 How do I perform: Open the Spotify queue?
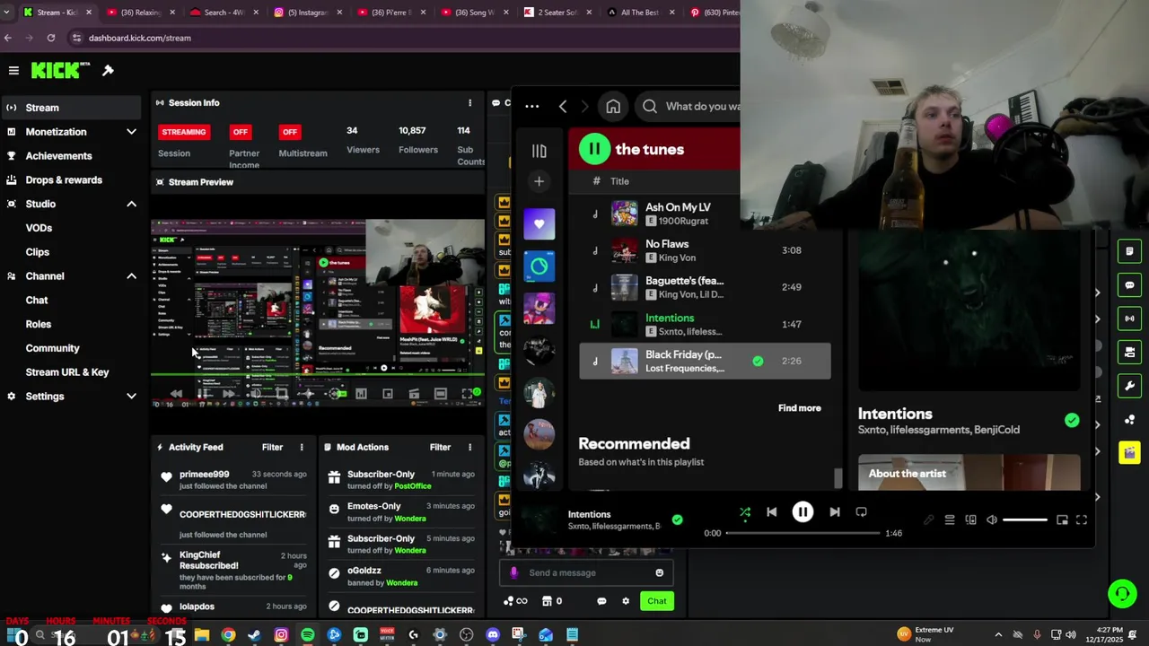950,519
